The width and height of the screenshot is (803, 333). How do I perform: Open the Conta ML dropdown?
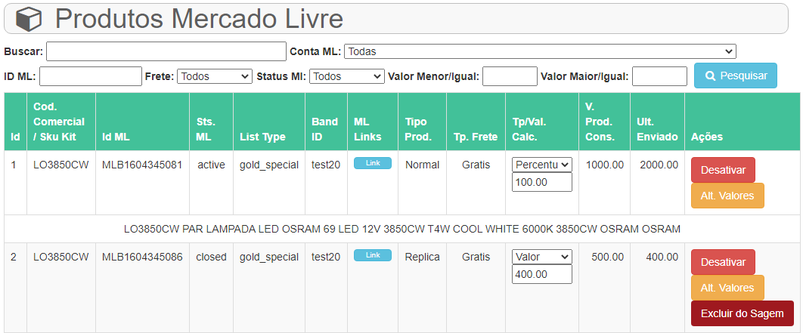point(541,51)
